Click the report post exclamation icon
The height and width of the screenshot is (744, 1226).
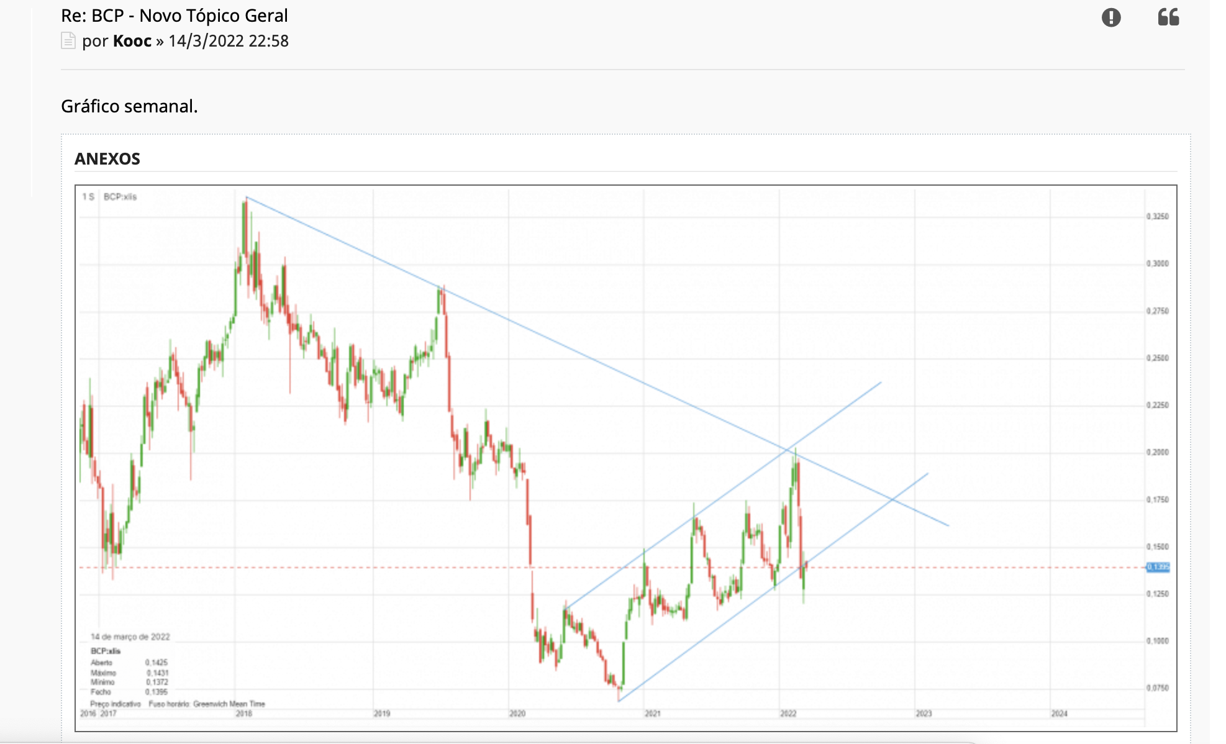coord(1111,17)
